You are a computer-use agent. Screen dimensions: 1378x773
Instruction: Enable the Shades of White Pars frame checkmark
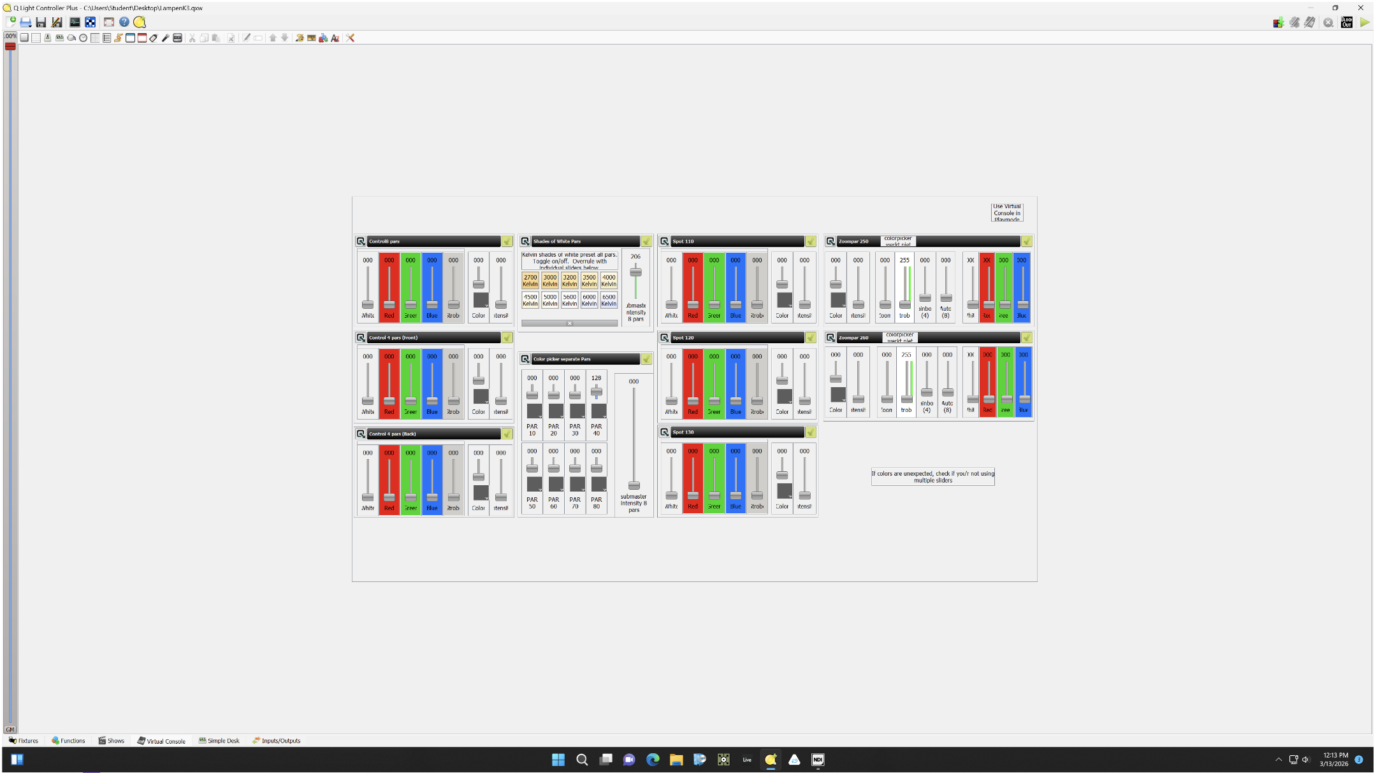click(x=648, y=241)
